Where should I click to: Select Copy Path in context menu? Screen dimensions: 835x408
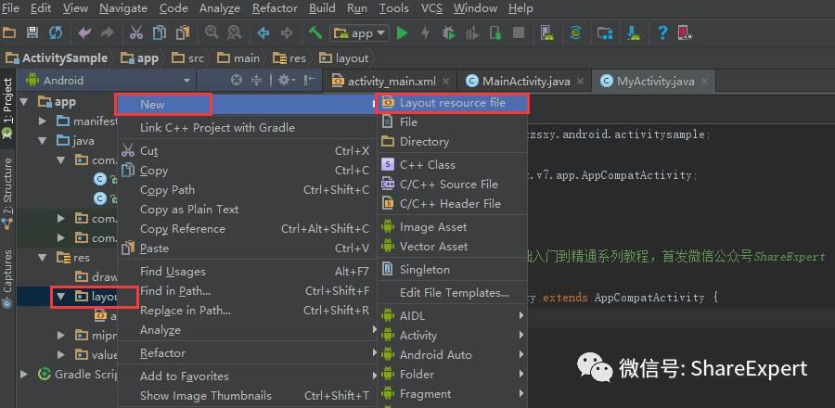pos(246,190)
